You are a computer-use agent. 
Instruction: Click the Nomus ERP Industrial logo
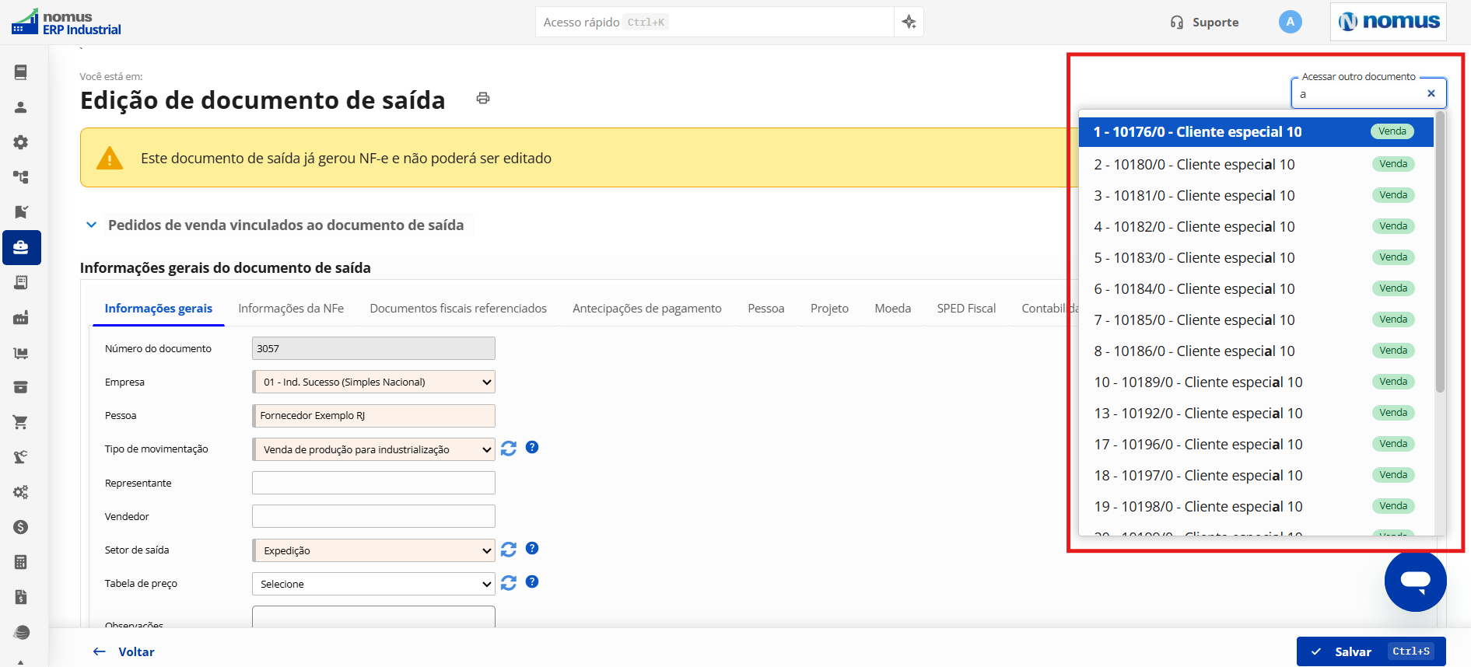click(x=66, y=23)
